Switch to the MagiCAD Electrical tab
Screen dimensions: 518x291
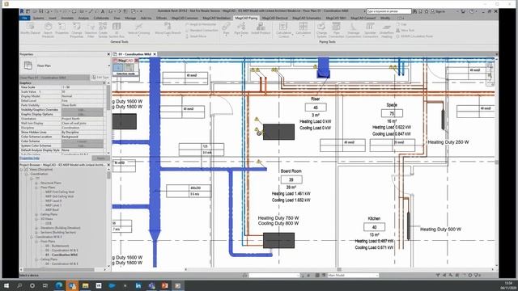275,18
